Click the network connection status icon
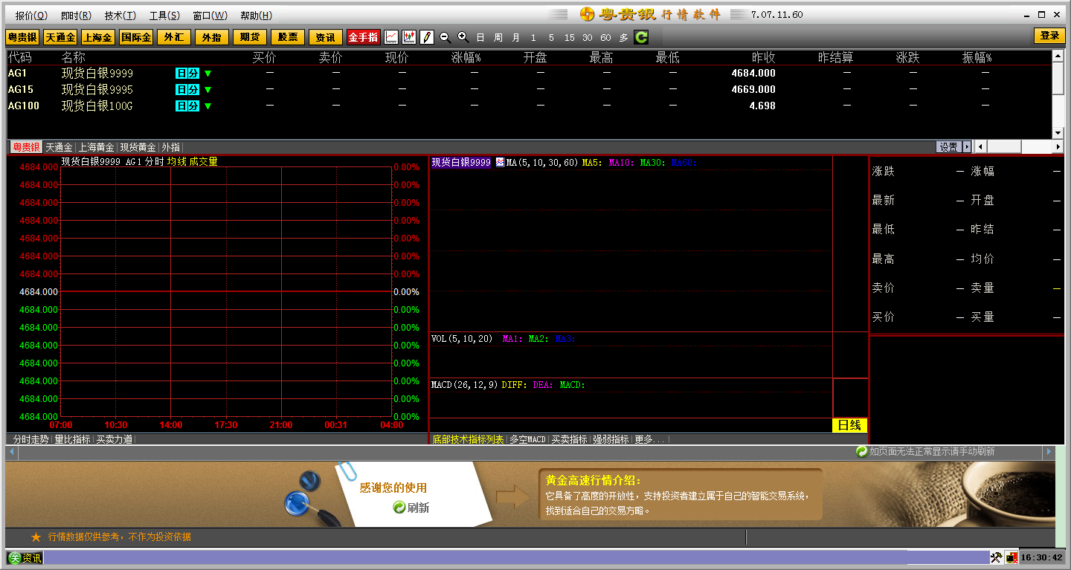 [1011, 557]
